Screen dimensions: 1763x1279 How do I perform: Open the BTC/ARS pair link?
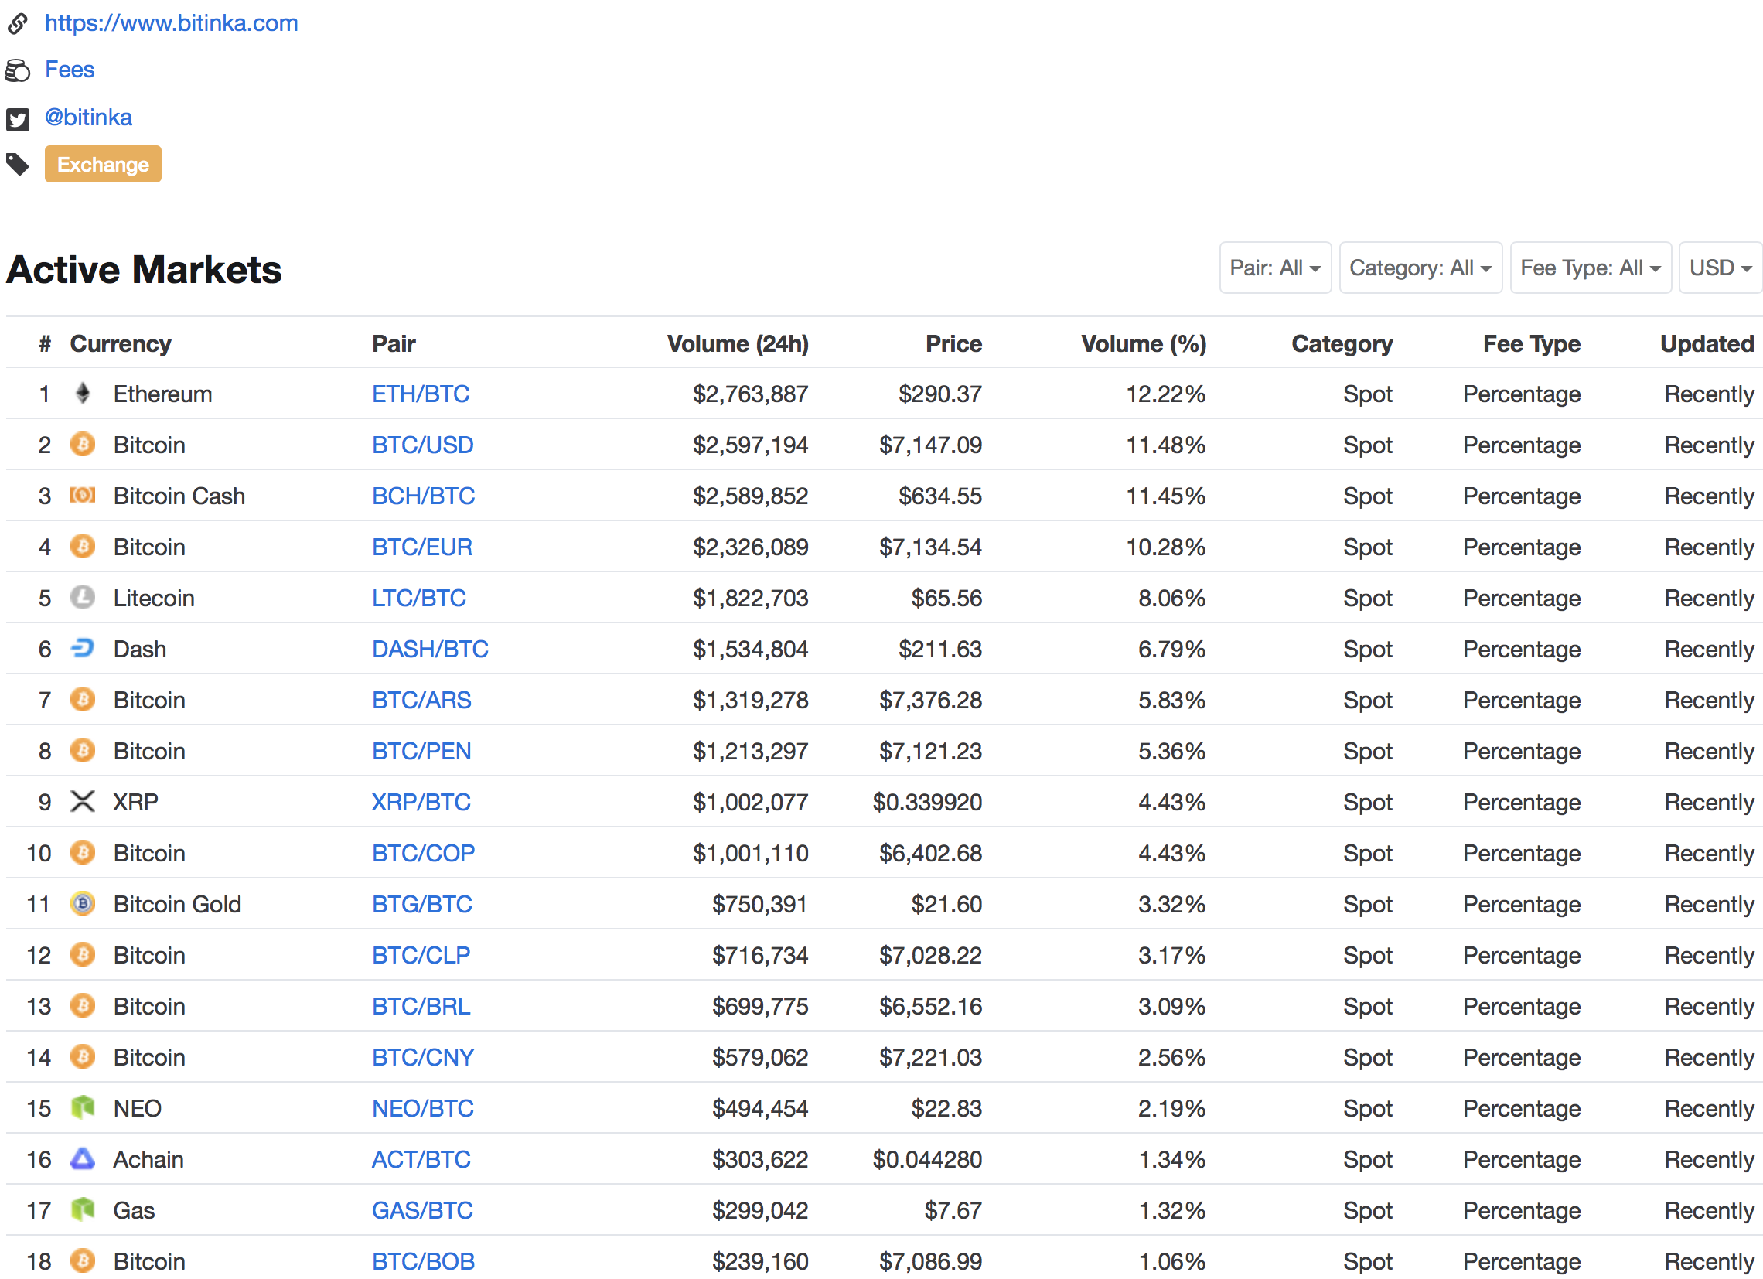pos(421,701)
